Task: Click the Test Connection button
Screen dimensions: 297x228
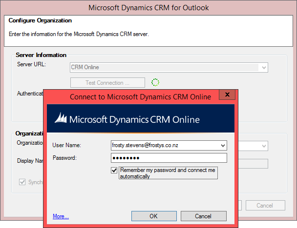Action: (107, 83)
